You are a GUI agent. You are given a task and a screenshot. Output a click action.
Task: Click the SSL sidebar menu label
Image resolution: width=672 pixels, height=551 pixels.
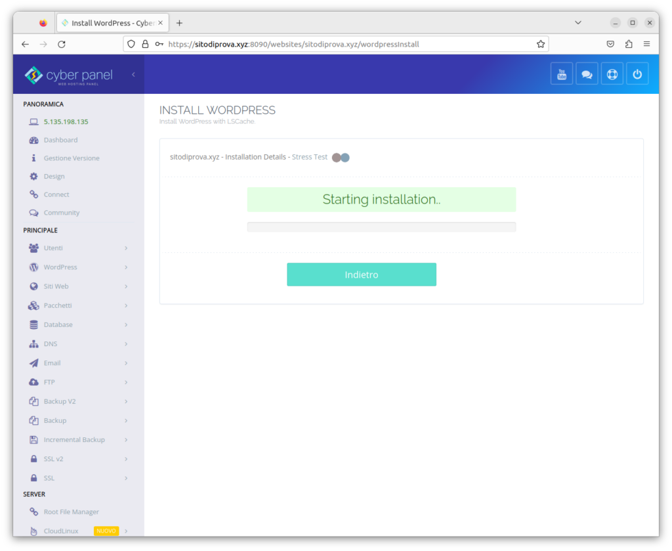[x=49, y=478]
